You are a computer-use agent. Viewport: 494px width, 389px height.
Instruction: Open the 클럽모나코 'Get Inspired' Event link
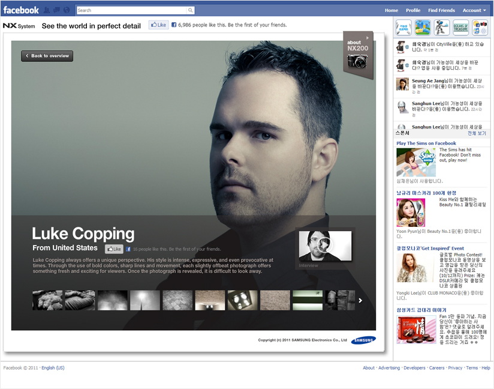pyautogui.click(x=430, y=249)
